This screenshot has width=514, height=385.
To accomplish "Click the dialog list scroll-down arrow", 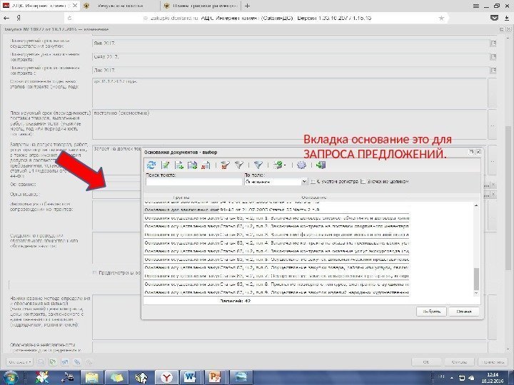I will (x=476, y=294).
